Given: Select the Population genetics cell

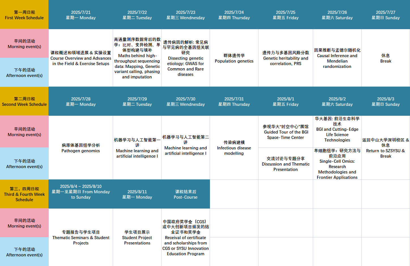Looking at the screenshot, I should tap(234, 58).
